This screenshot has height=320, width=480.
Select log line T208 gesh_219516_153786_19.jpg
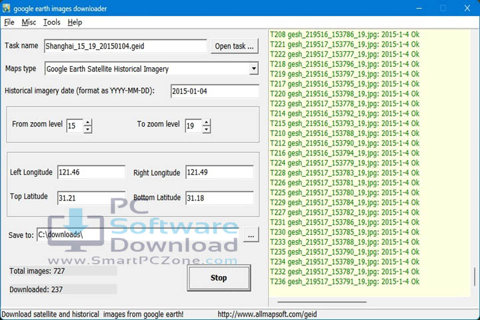click(x=345, y=34)
